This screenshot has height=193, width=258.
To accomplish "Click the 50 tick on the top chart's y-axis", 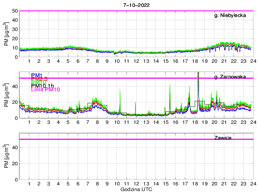I will pyautogui.click(x=14, y=11).
